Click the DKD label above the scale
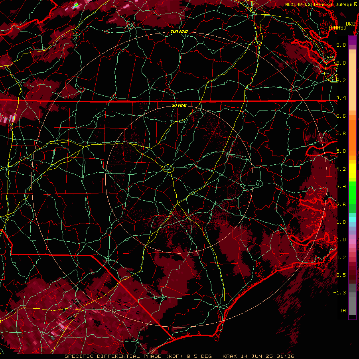 coord(350,24)
